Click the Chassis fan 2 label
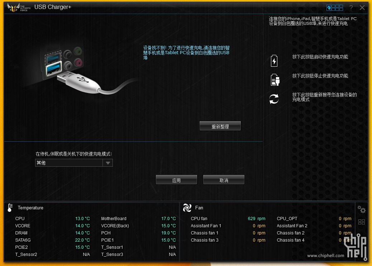The height and width of the screenshot is (266, 372). (x=291, y=233)
